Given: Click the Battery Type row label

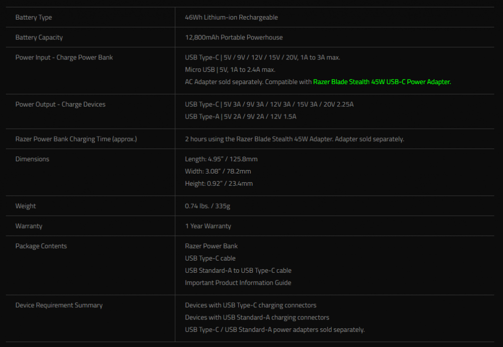Looking at the screenshot, I should coord(34,17).
